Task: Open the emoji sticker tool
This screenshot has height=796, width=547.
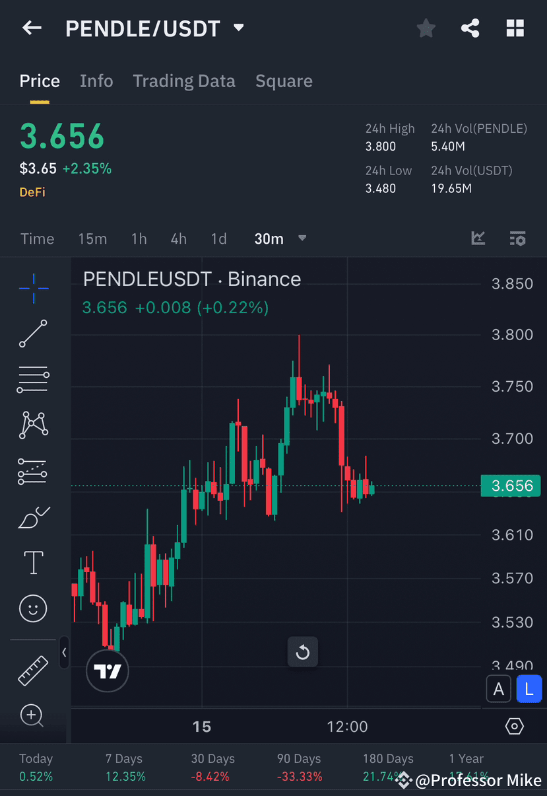Action: [x=32, y=608]
